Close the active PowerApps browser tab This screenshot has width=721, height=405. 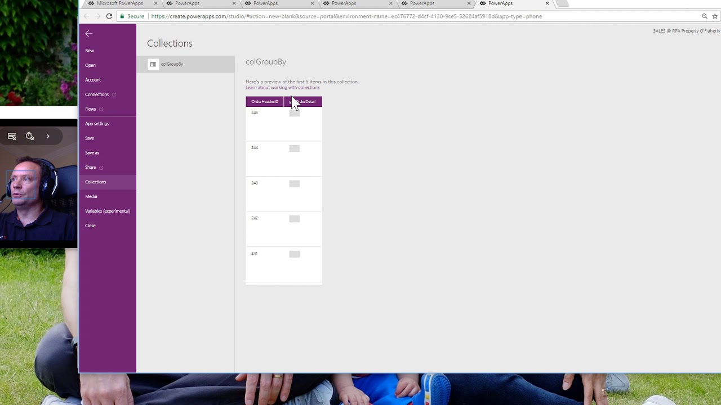click(547, 3)
